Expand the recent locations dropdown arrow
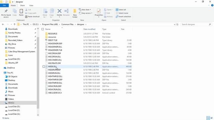 coord(11,24)
